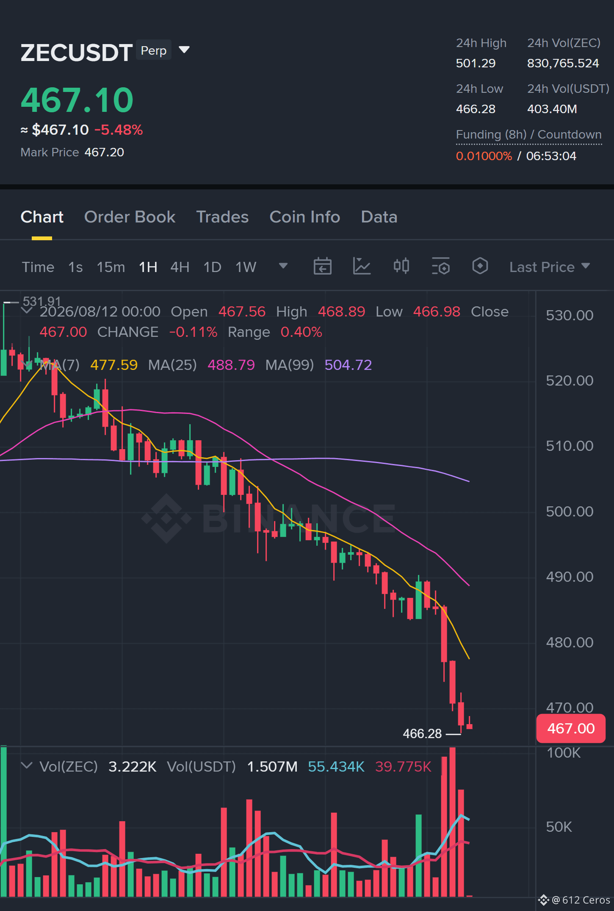Select the 1D interval
Viewport: 614px width, 911px height.
(213, 267)
